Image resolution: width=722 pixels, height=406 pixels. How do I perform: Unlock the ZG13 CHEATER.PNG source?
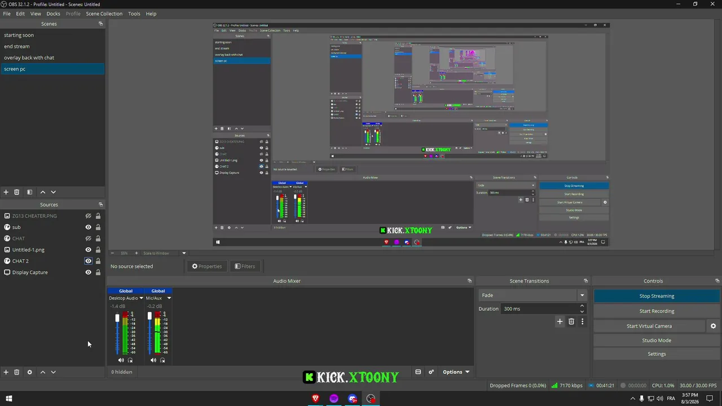pos(98,216)
